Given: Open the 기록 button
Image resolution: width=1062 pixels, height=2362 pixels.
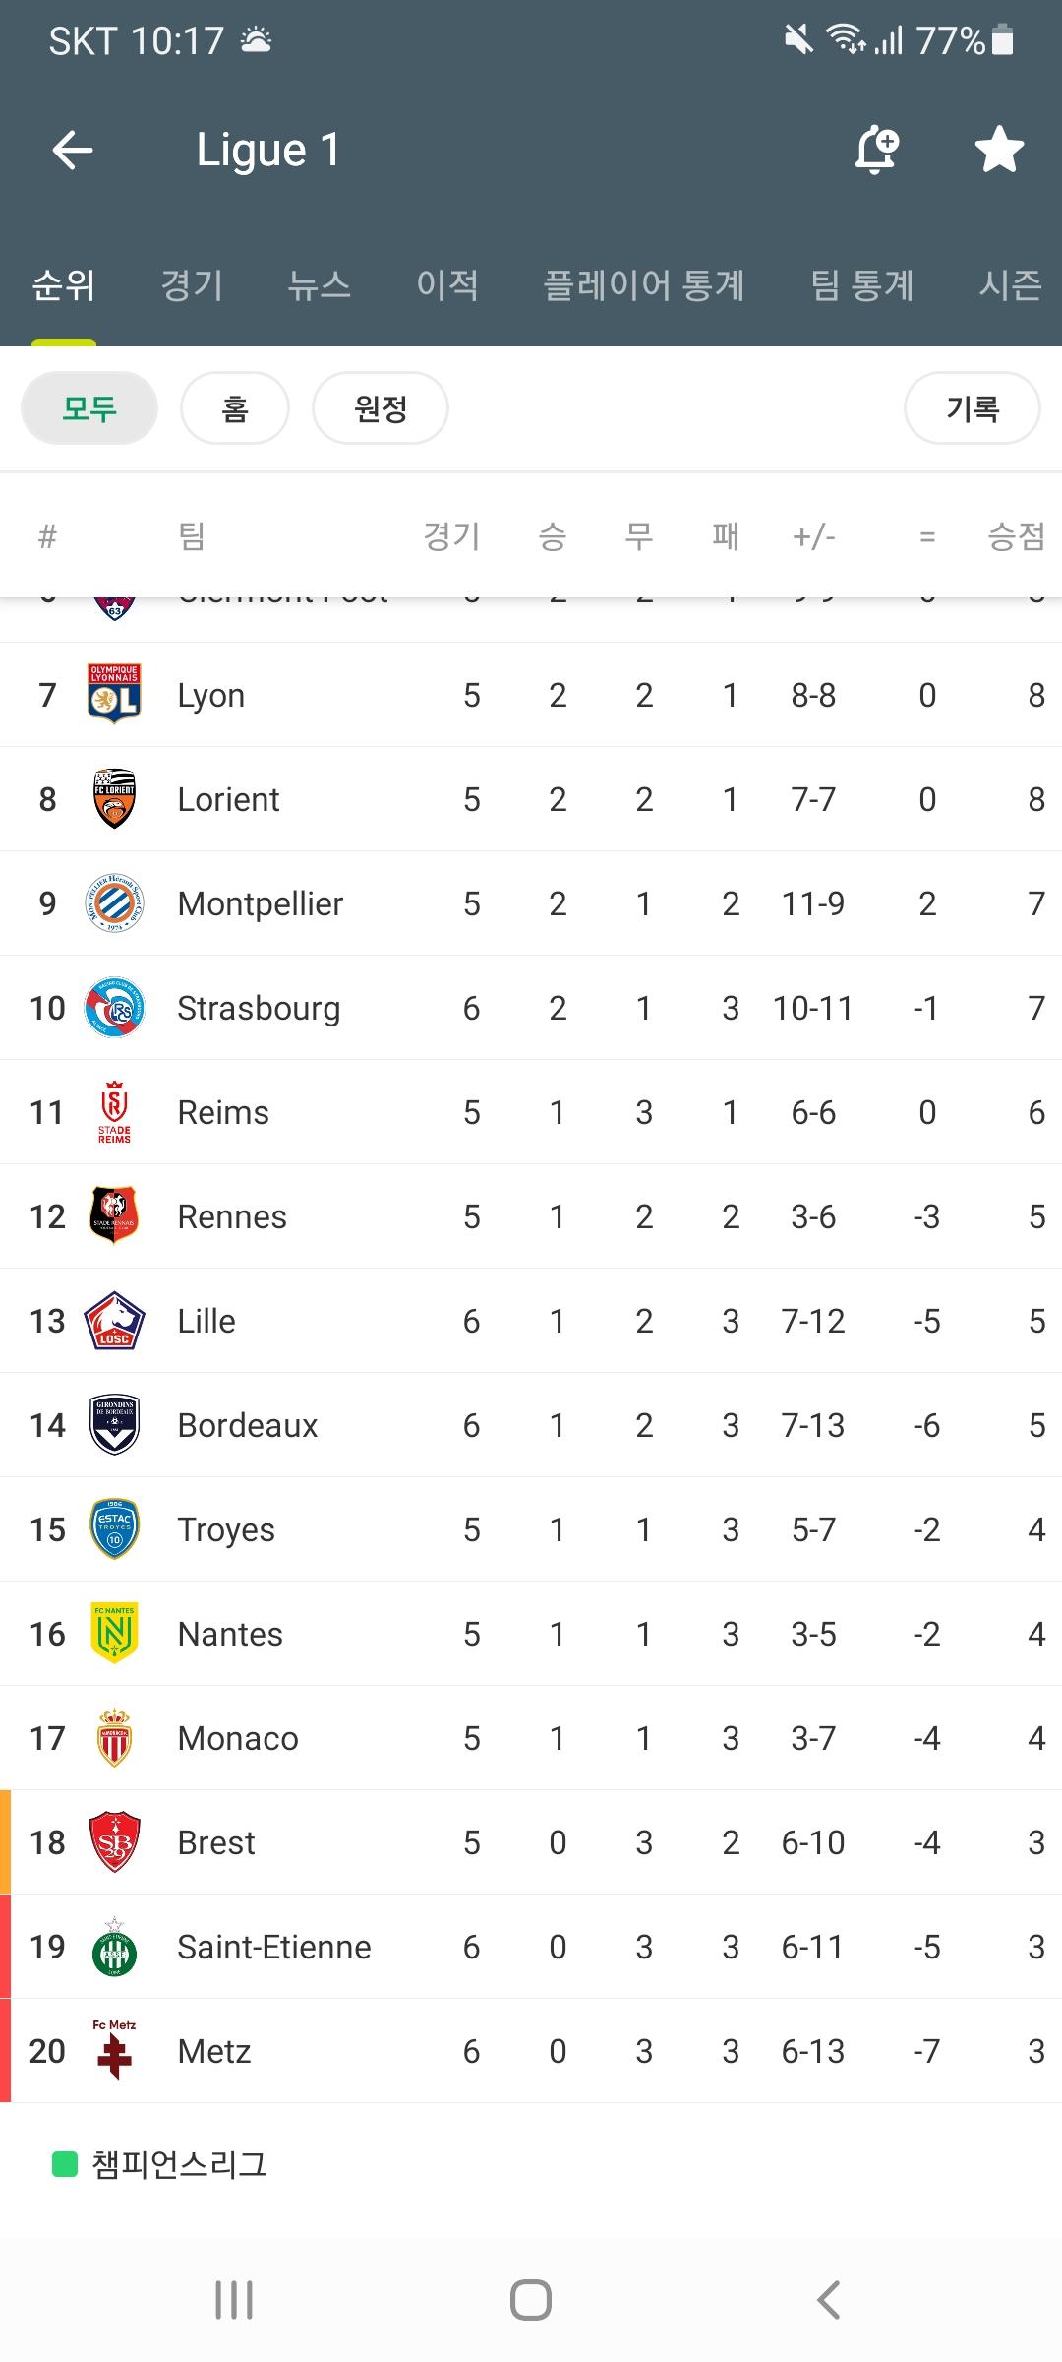Looking at the screenshot, I should pos(973,408).
